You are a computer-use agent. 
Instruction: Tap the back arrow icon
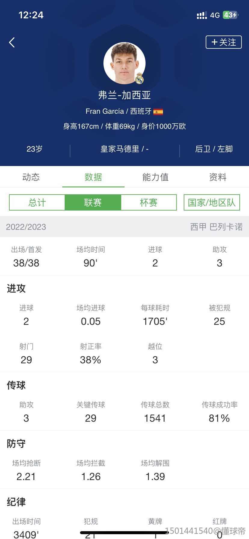click(x=12, y=42)
